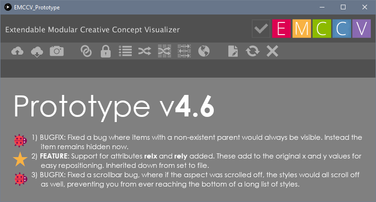This screenshot has height=202, width=376.
Task: Take a snapshot with the camera icon
Action: coord(57,51)
